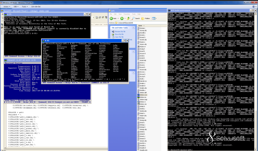Click the Virtual PC help icon
Screen dimensions: 258x151
pos(254,7)
